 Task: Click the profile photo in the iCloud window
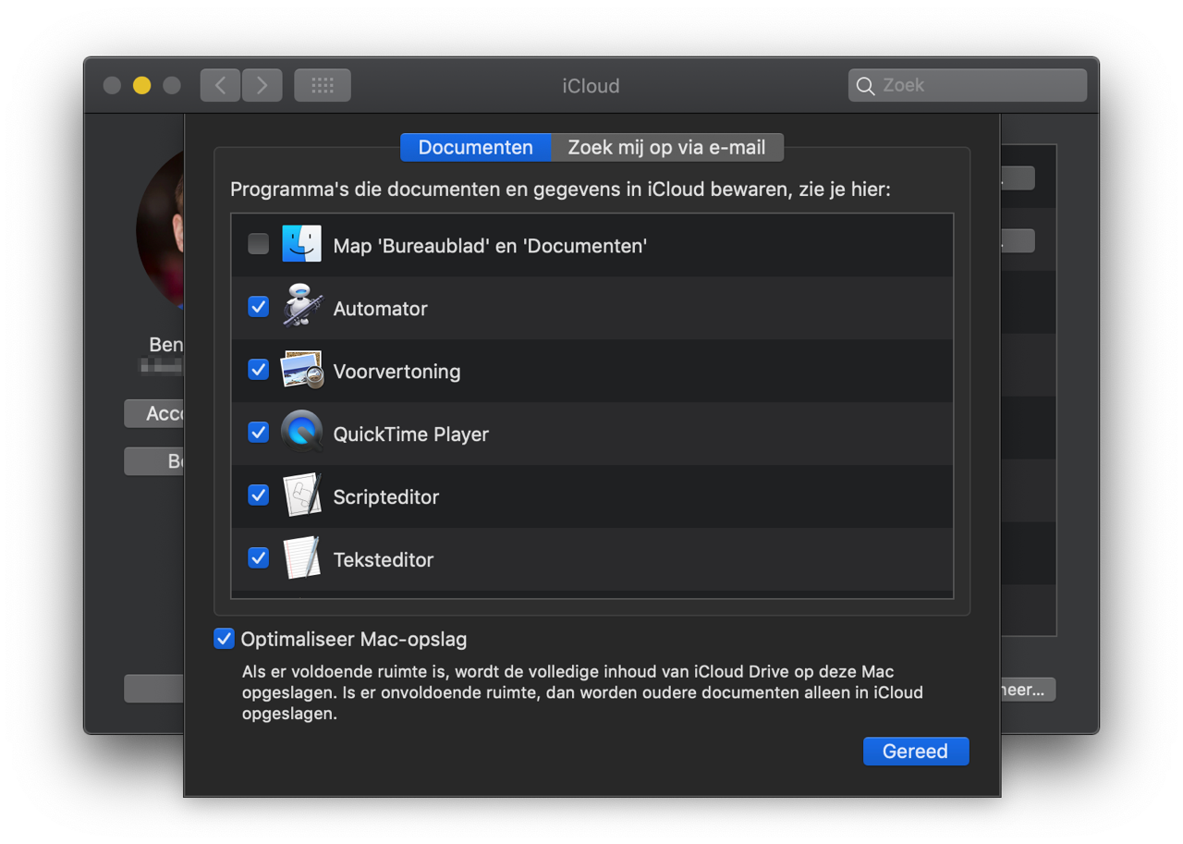tap(161, 228)
